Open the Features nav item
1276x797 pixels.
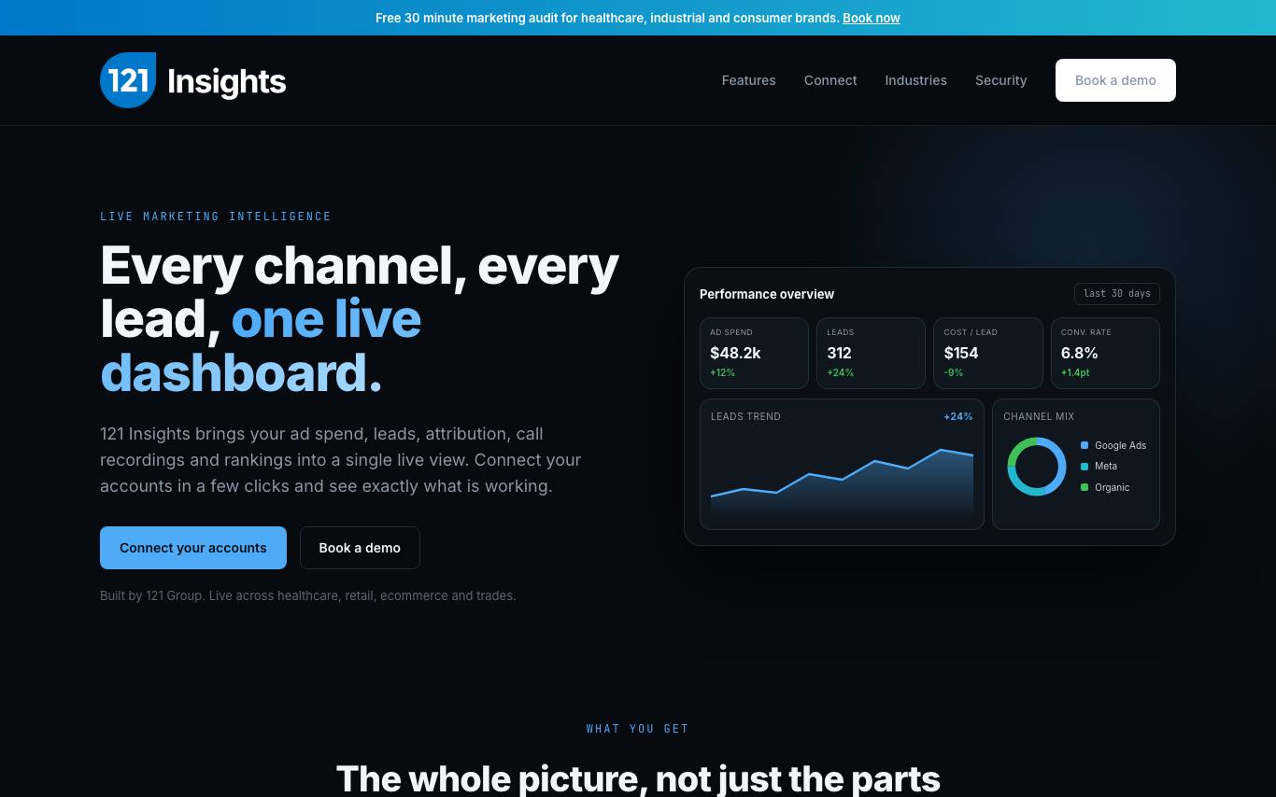click(748, 80)
